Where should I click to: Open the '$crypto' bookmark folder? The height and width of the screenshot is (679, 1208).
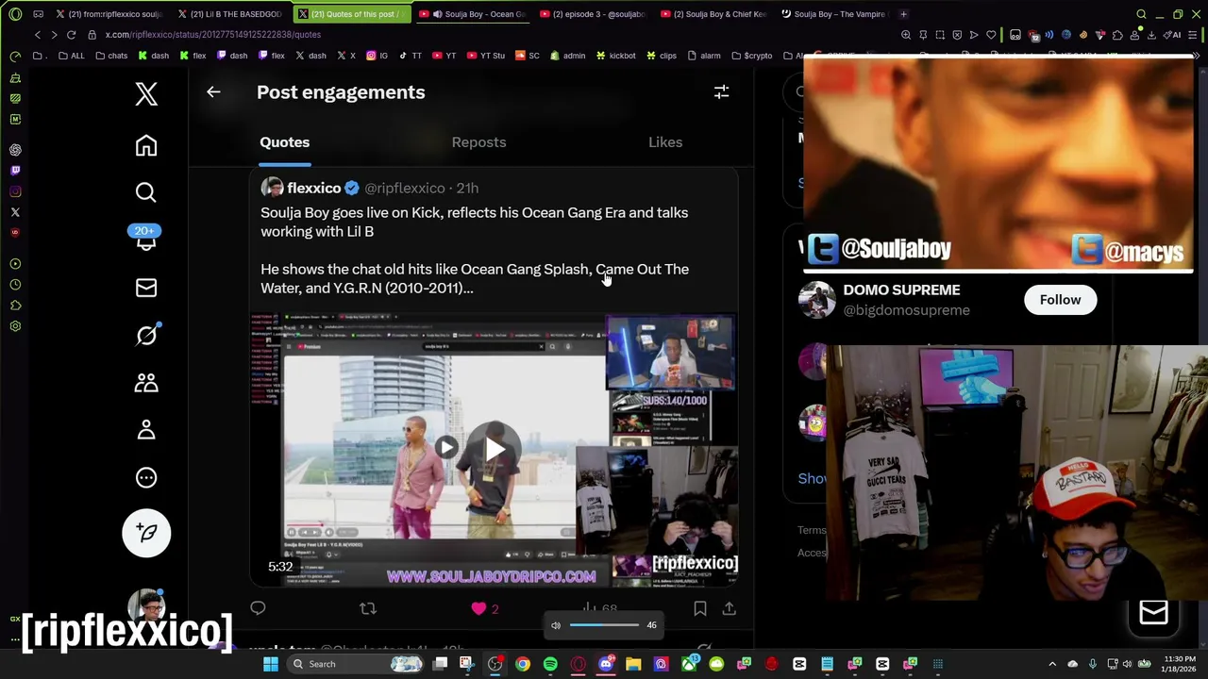pyautogui.click(x=751, y=56)
